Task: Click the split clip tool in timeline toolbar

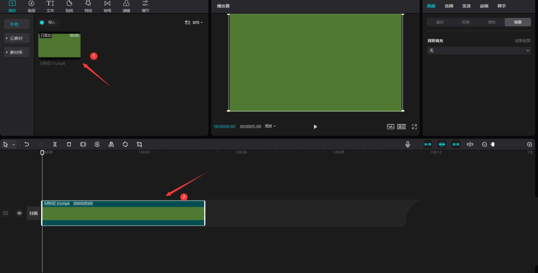Action: pos(55,144)
